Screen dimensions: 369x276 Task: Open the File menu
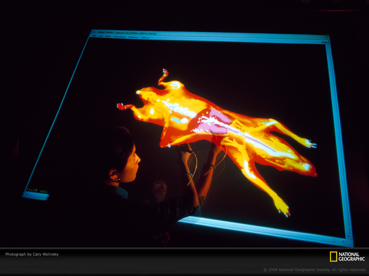pos(94,36)
